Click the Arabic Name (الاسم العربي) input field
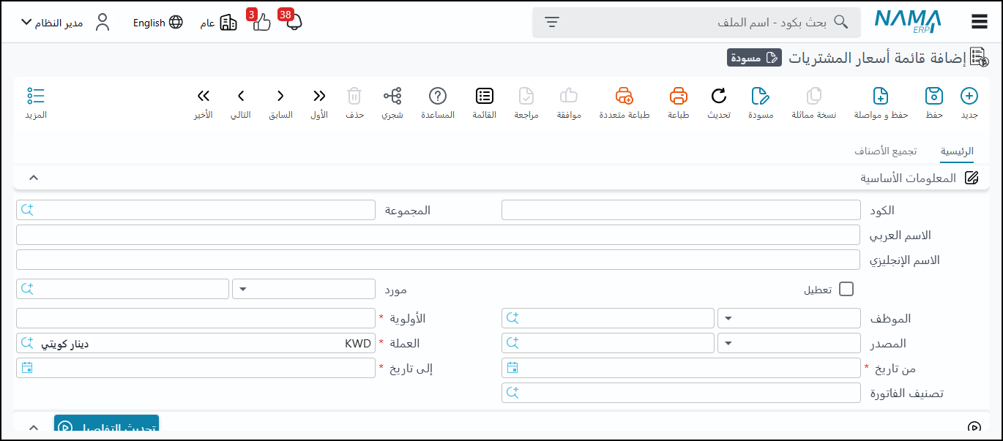Screen dimensions: 1003x441 (x=438, y=235)
